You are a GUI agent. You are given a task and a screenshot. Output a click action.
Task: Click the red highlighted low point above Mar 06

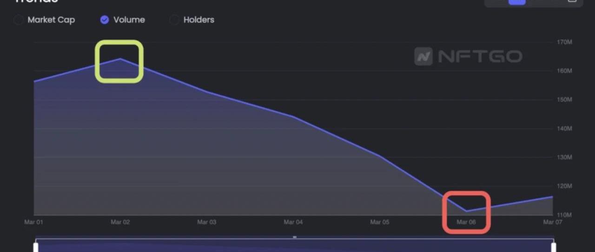[x=467, y=211]
